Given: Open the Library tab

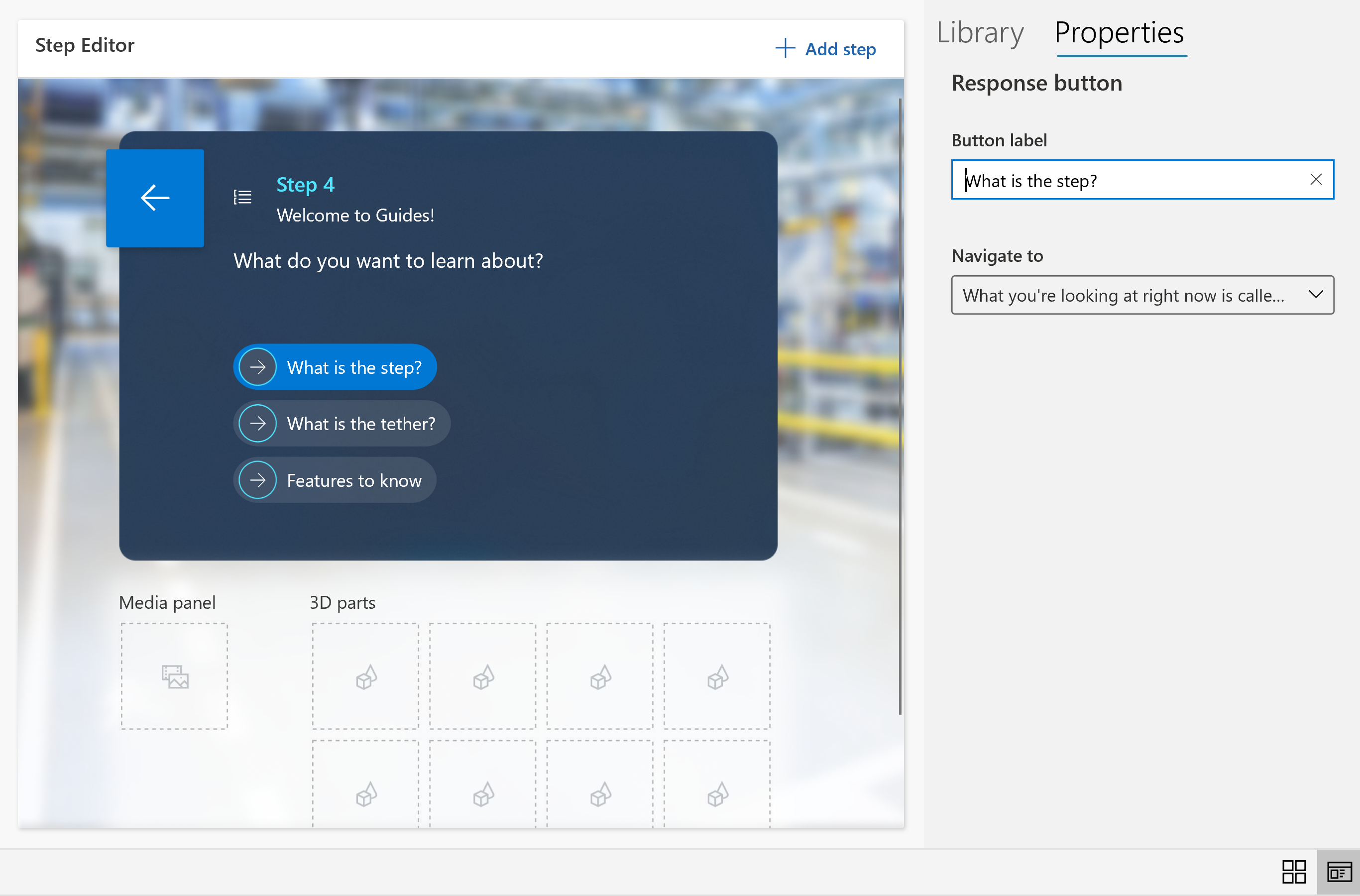Looking at the screenshot, I should click(x=979, y=31).
